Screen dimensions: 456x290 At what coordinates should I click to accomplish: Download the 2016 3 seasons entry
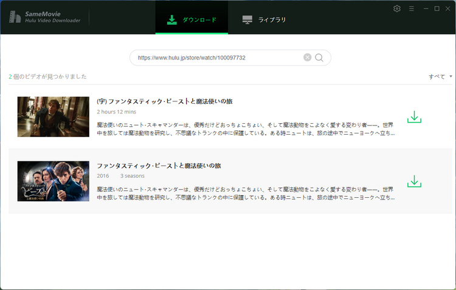(414, 181)
